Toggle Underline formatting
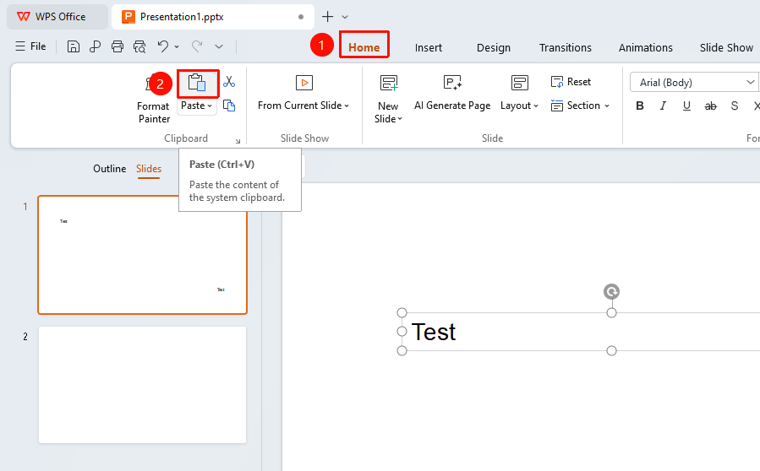The height and width of the screenshot is (471, 760). pyautogui.click(x=686, y=106)
